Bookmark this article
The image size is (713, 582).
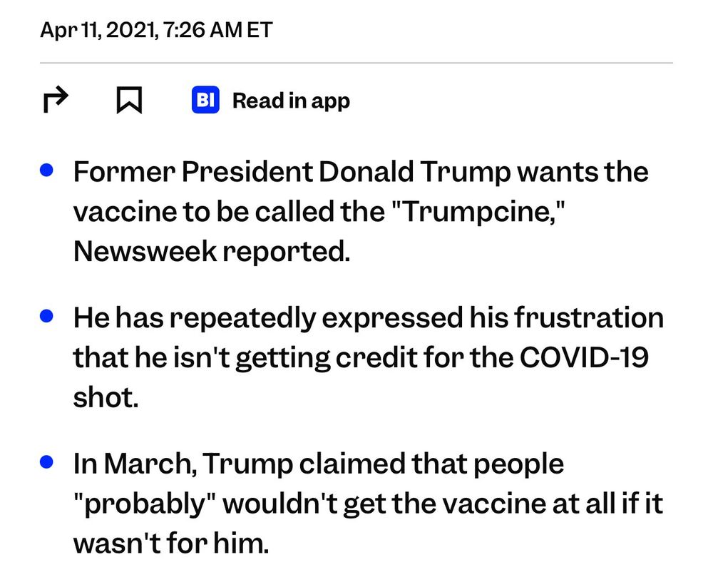coord(129,100)
